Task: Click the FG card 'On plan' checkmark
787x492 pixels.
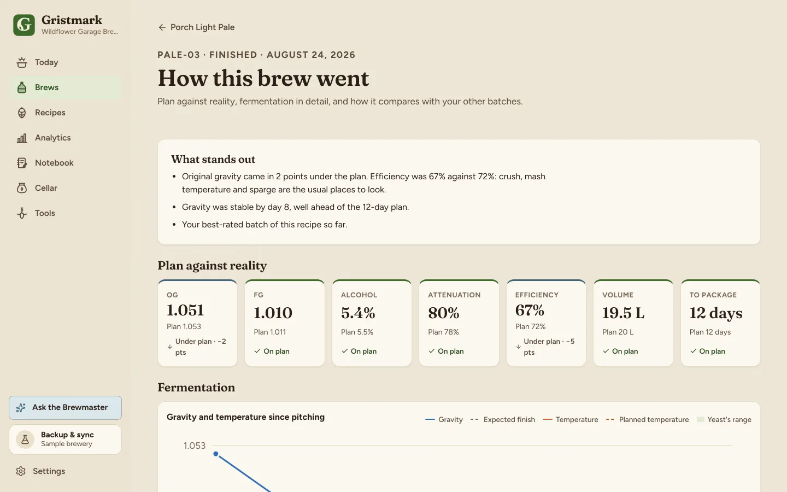Action: 257,351
